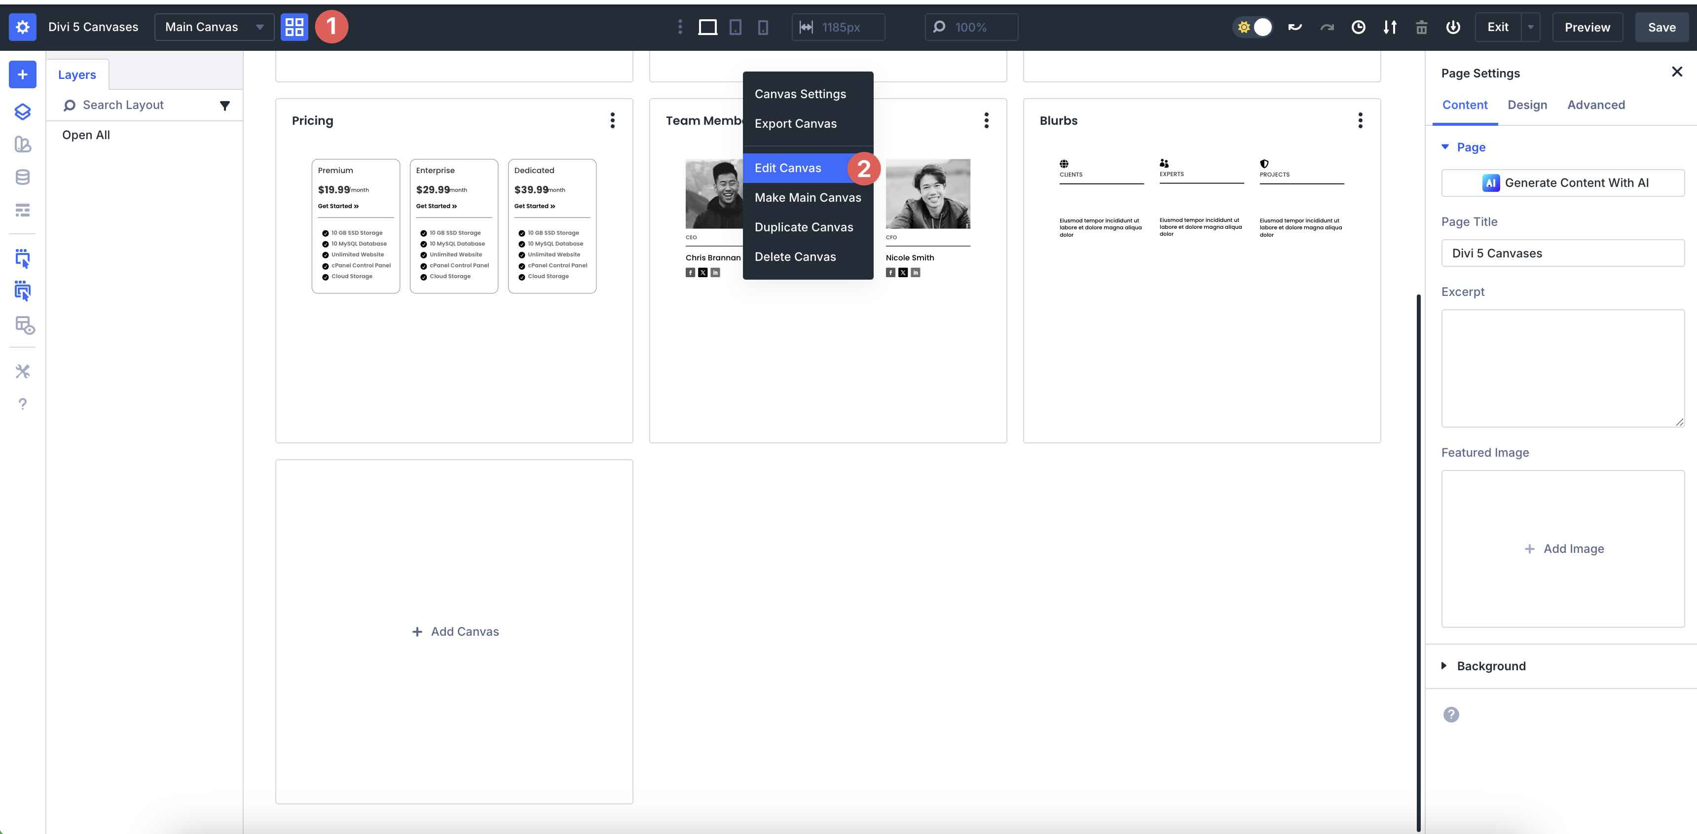Open the Main Canvas dropdown

[214, 27]
